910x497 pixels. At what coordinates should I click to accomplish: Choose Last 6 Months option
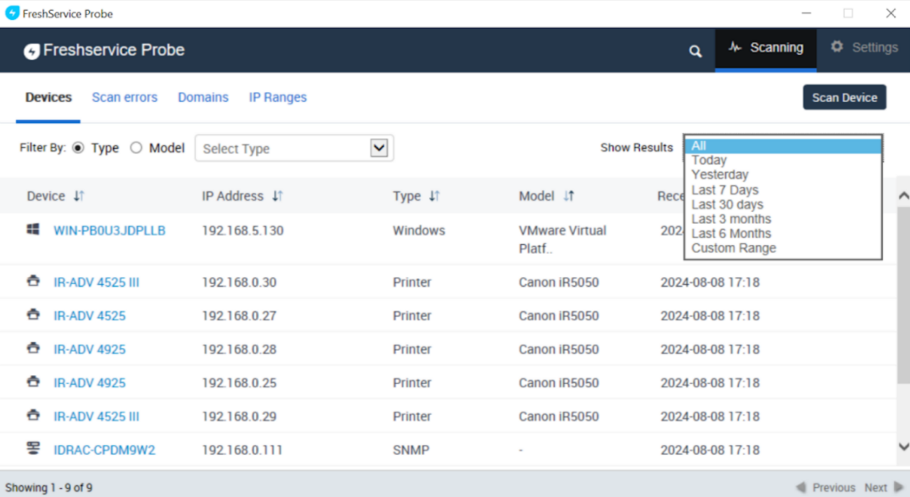pos(783,233)
